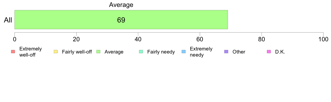The image size is (331, 102).
Task: Click the Extremely needy legend text
Action: tap(201, 52)
